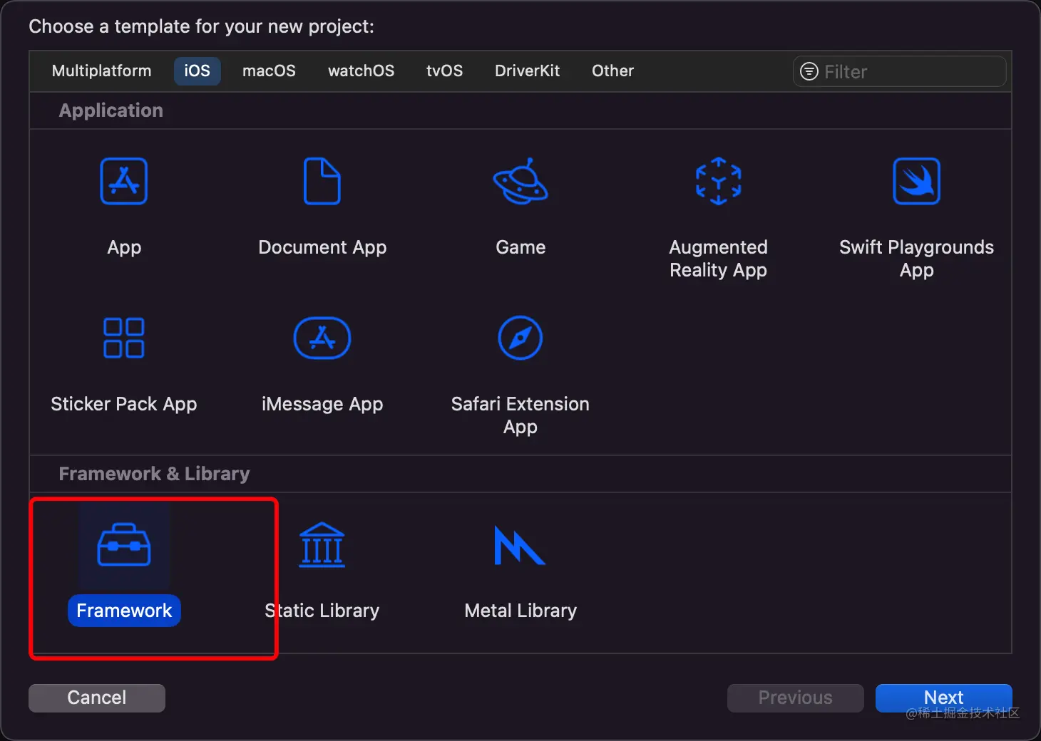Focus the Filter text field
Screen dimensions: 1041x741
tap(900, 71)
